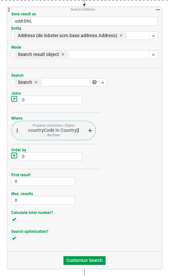169x276 pixels.
Task: Click the Max. results input field
Action: point(43,200)
